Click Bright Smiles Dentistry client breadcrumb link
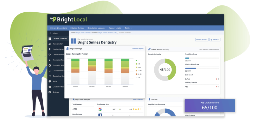This screenshot has height=123, width=263. click(x=83, y=33)
